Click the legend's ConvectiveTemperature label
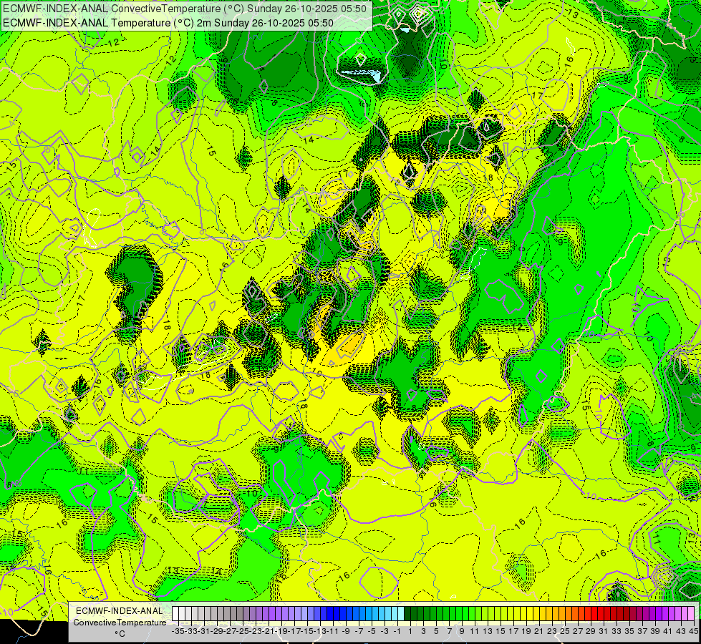The width and height of the screenshot is (701, 644). click(x=120, y=622)
